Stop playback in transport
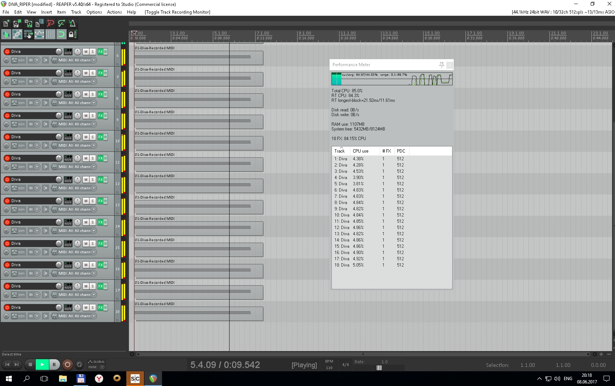Image resolution: width=615 pixels, height=386 pixels. point(30,365)
